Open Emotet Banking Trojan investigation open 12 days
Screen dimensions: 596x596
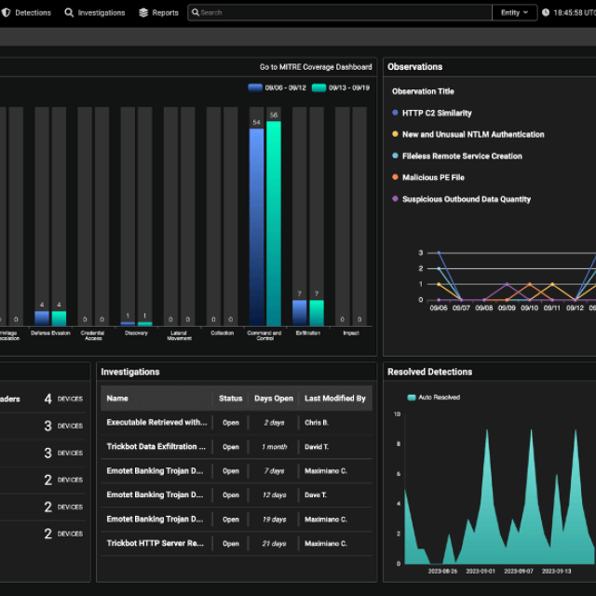pyautogui.click(x=155, y=494)
